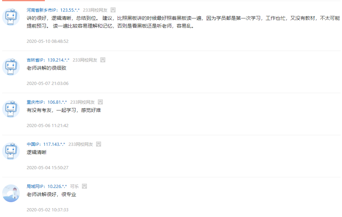
Task: Select the active red-underlined tab at top left
Action: click(23, 1)
